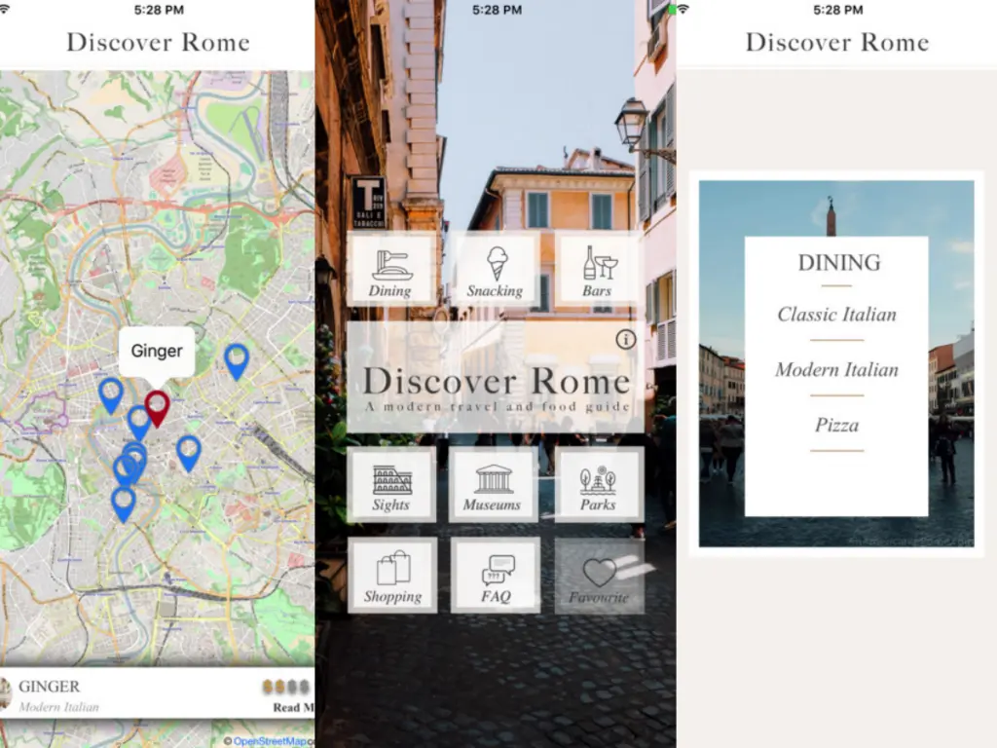Screen dimensions: 997x748
Task: Click the Read More link for Ginger
Action: (x=295, y=708)
